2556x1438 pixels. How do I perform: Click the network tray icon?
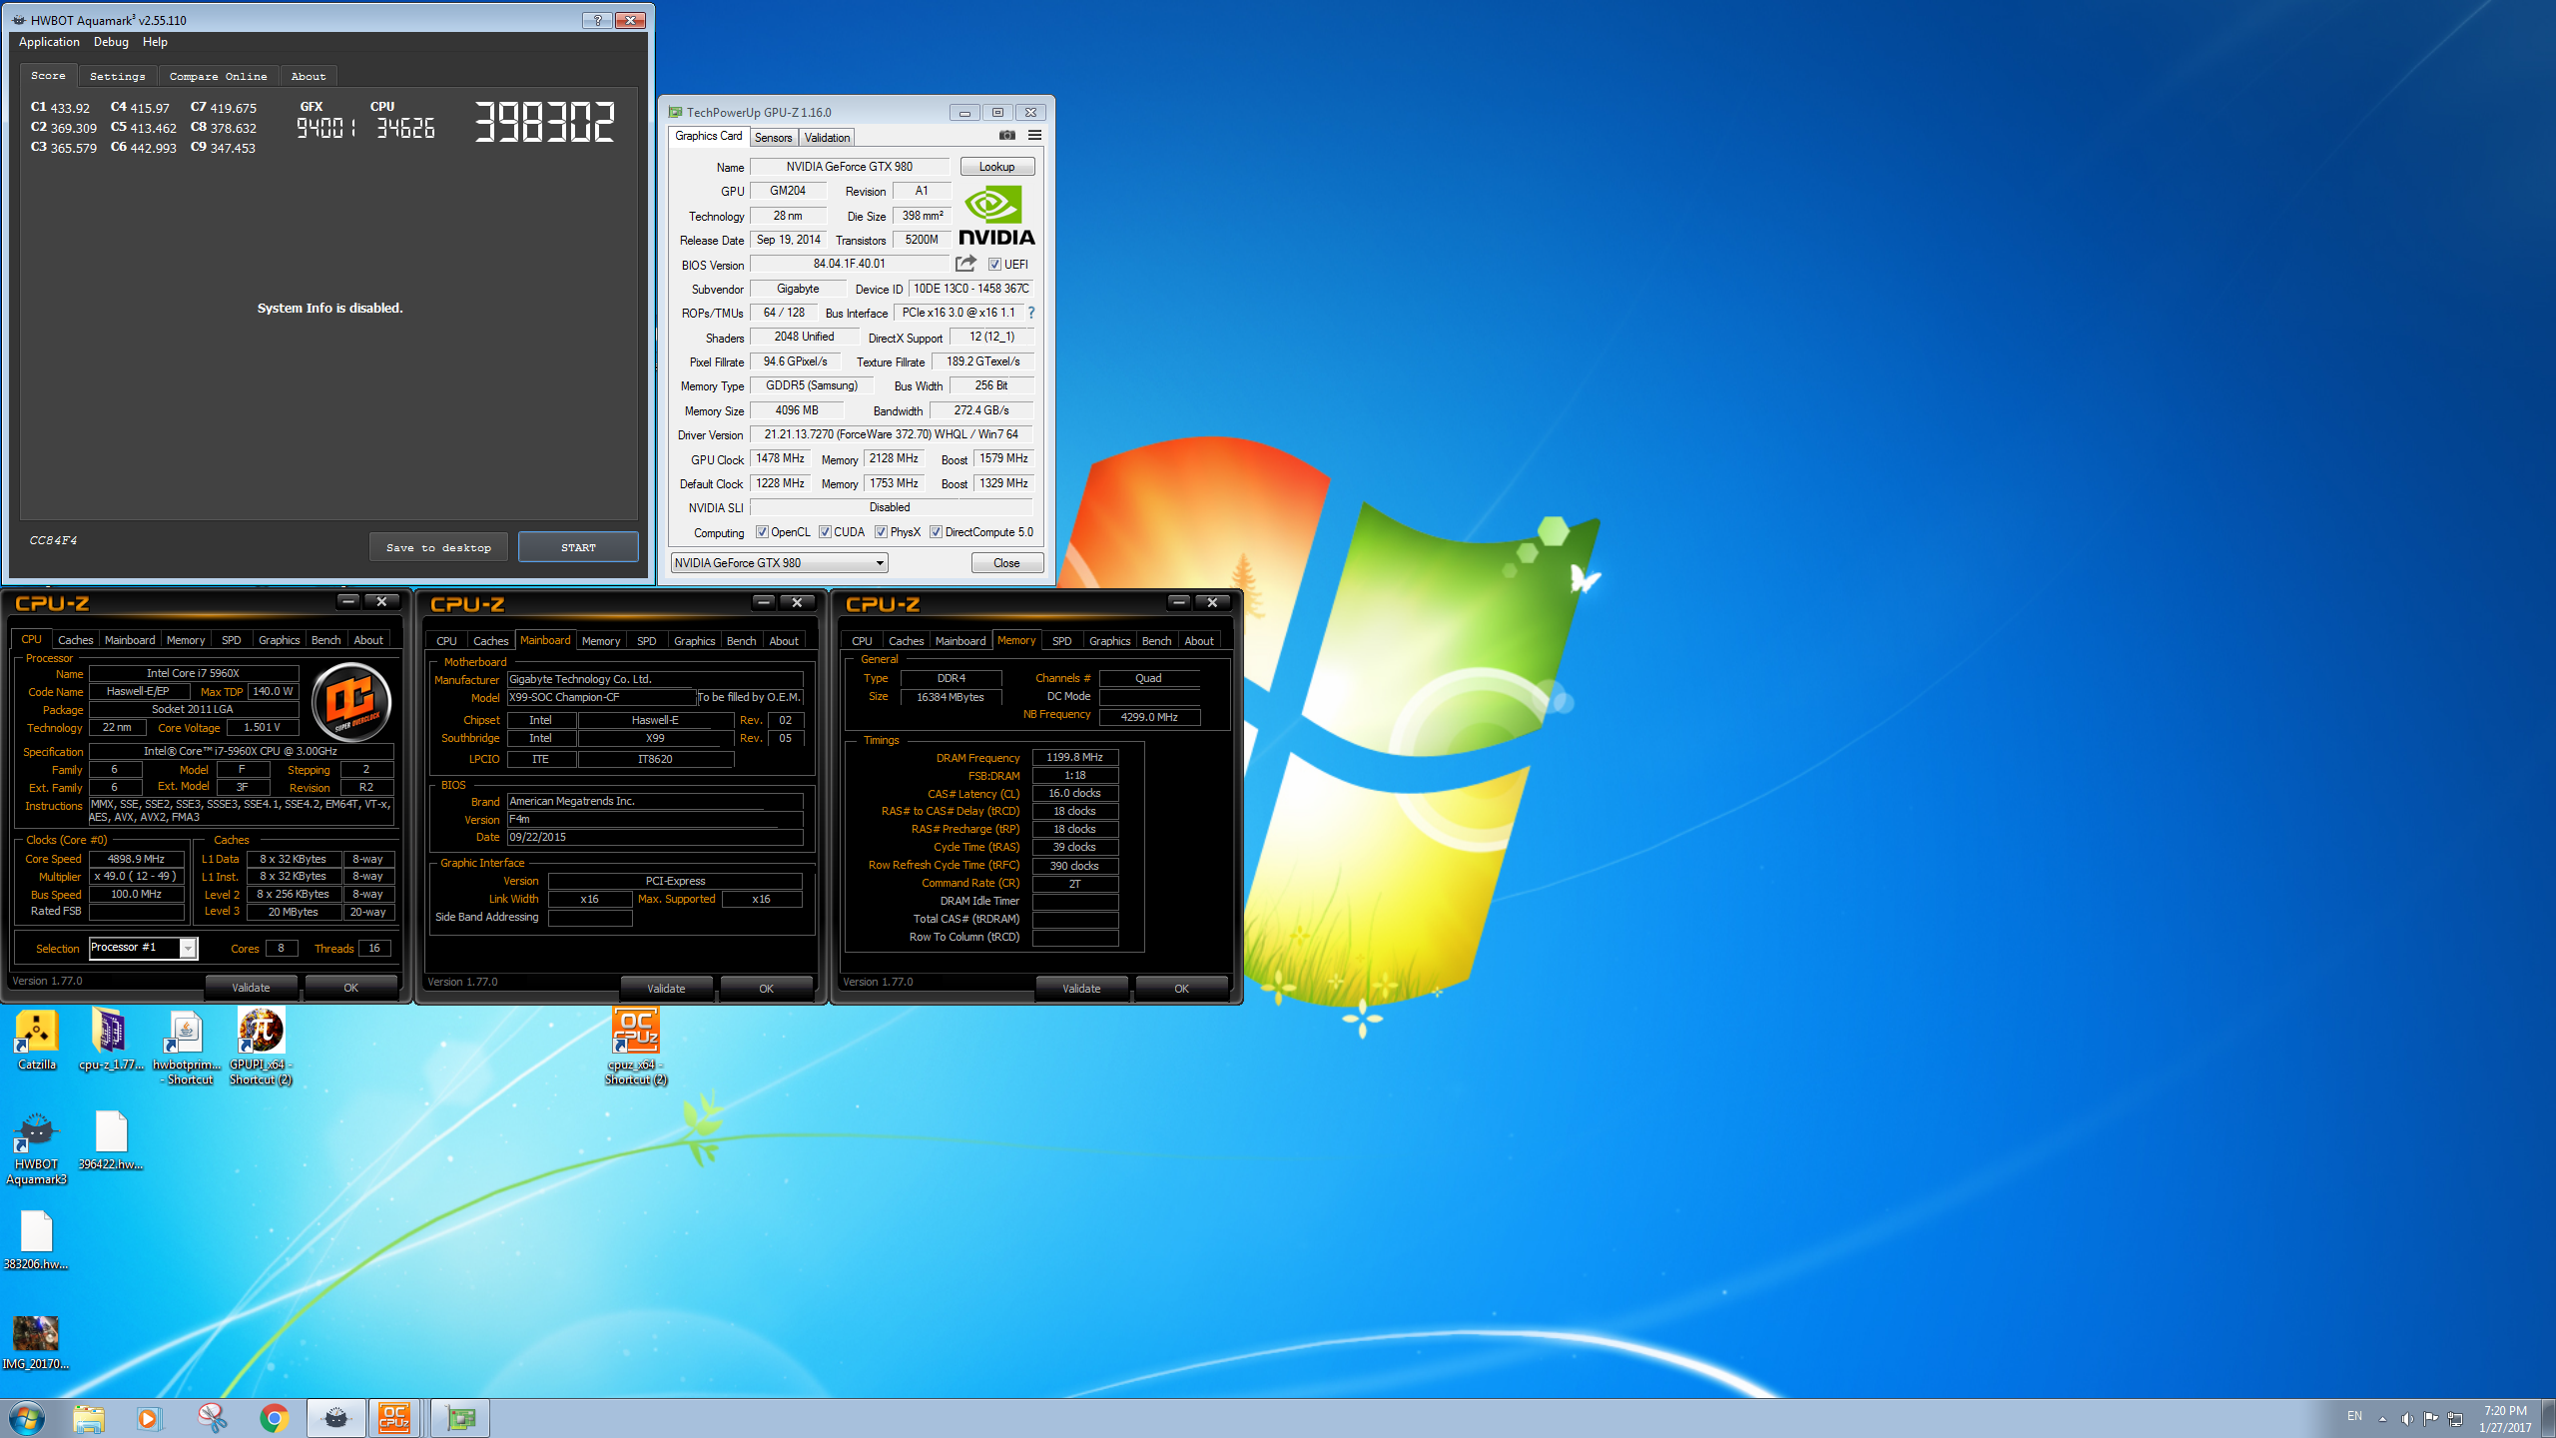[2455, 1418]
